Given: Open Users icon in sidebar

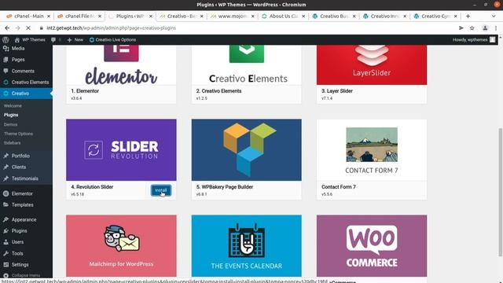Looking at the screenshot, I should pos(6,242).
